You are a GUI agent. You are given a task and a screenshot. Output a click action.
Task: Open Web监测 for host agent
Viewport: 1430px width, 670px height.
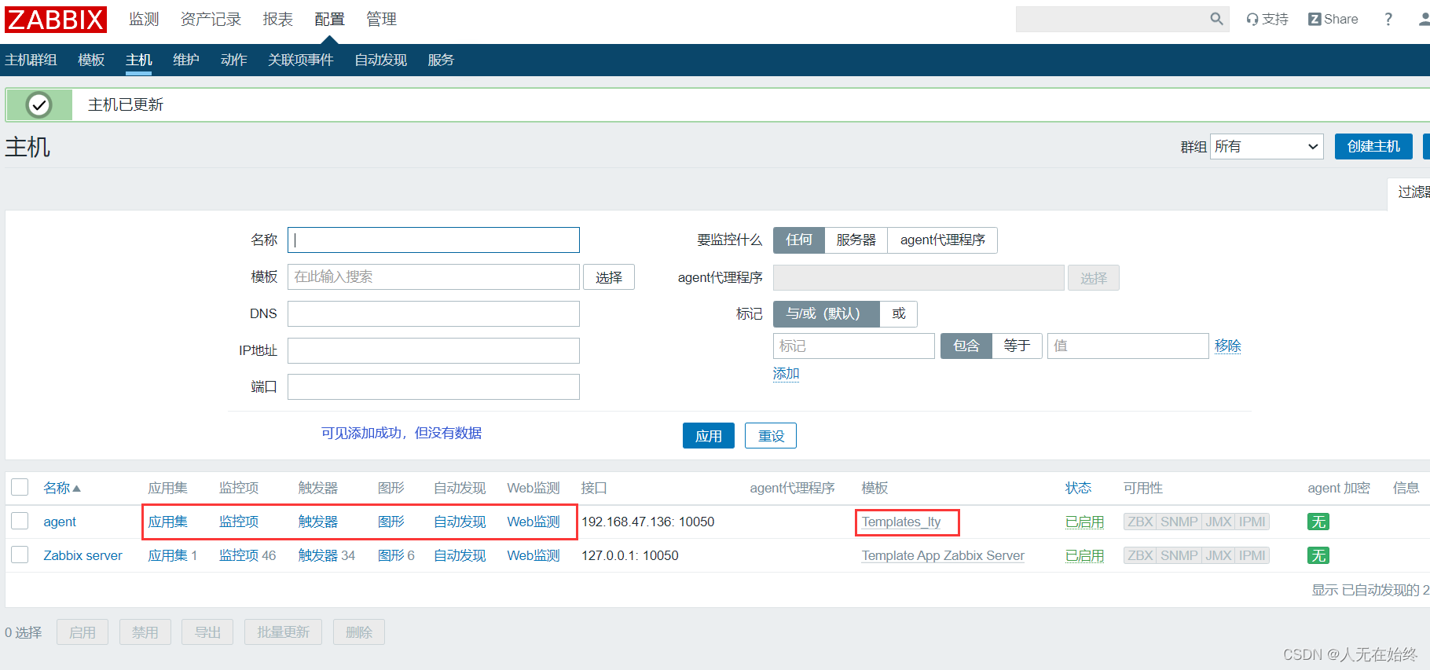tap(533, 522)
